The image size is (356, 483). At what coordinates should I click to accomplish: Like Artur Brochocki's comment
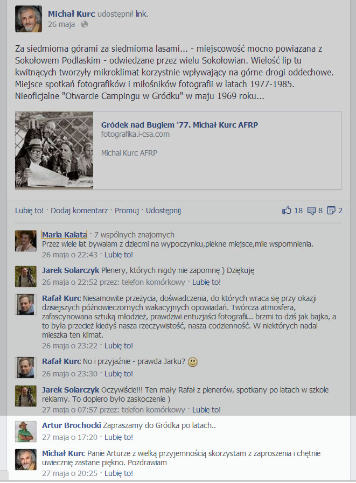[x=118, y=437]
